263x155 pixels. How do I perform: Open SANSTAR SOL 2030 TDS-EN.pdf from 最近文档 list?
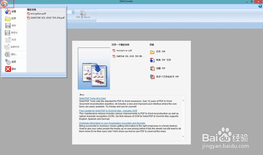[x=46, y=18]
